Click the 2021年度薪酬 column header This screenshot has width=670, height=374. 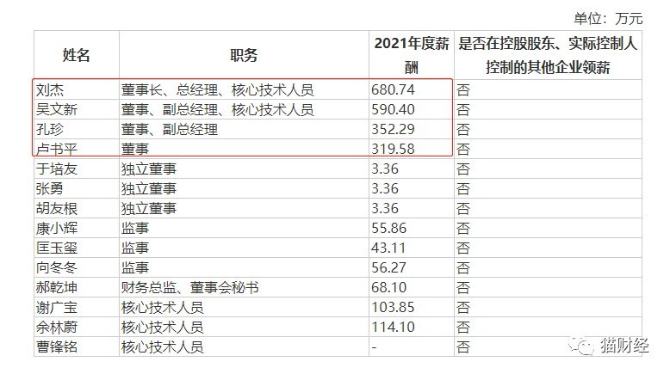pos(412,55)
